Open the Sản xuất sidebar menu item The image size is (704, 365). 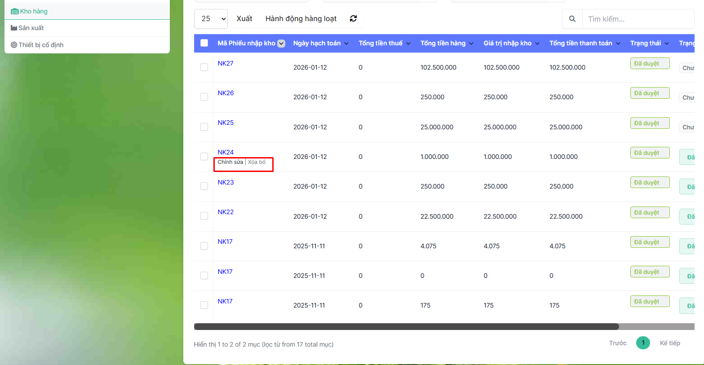coord(31,28)
